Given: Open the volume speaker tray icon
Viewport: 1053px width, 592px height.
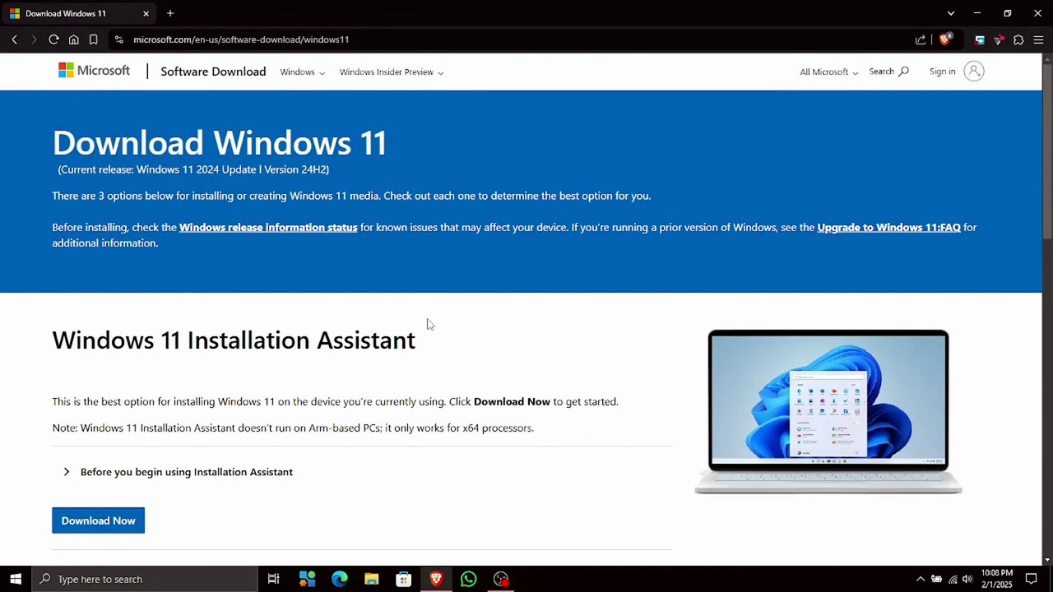Looking at the screenshot, I should (x=967, y=579).
